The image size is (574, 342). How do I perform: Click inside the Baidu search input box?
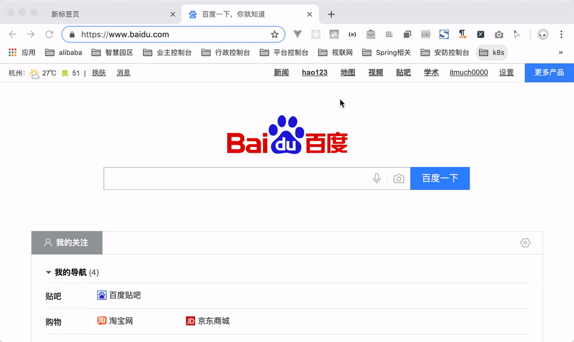point(235,178)
